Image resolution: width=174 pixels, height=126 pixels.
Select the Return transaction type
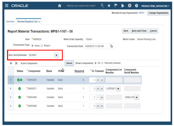point(42,46)
